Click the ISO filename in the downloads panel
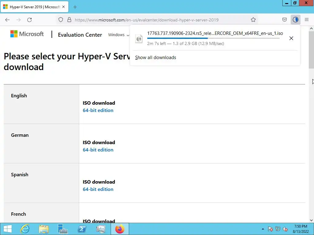314x235 pixels. click(x=215, y=33)
